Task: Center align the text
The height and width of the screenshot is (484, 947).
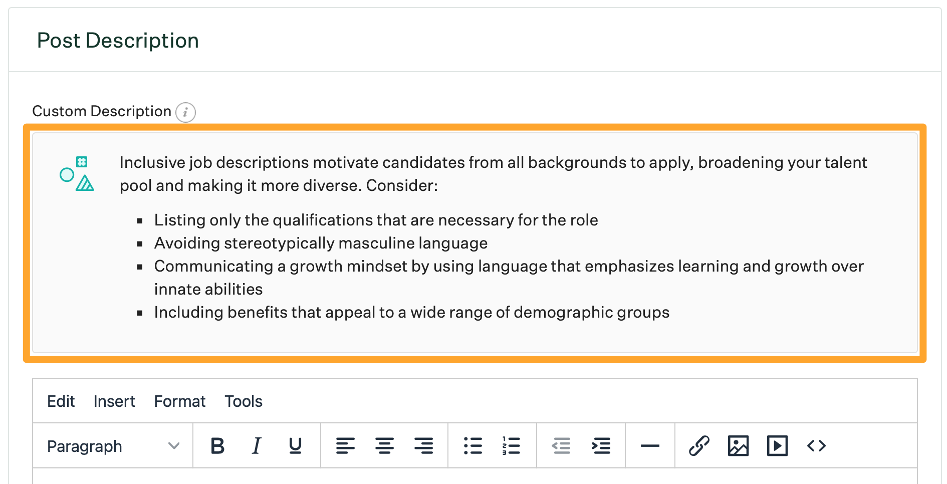Action: [x=384, y=445]
